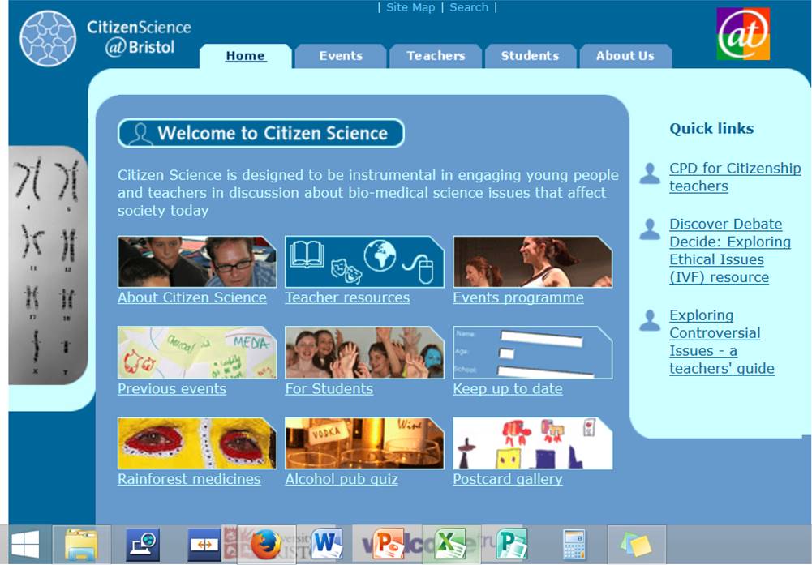Select the Postcard gallery image
Screen dimensions: 812x565
click(532, 443)
